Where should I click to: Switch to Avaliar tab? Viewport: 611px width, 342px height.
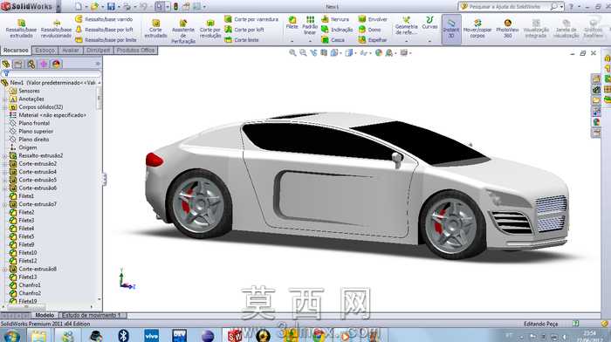tap(71, 51)
